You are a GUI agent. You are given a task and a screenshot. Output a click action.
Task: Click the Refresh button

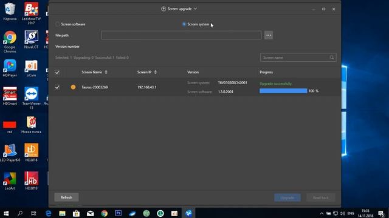click(66, 197)
